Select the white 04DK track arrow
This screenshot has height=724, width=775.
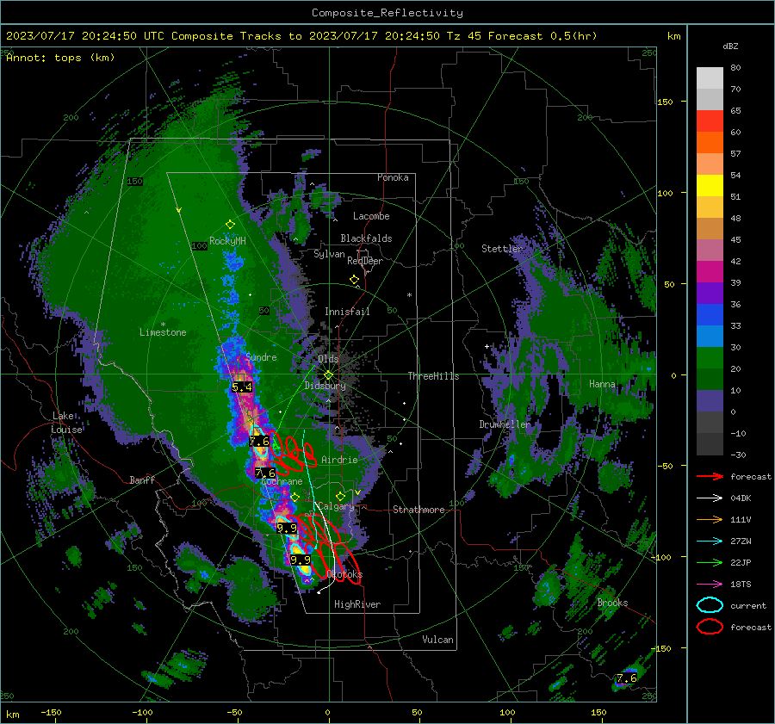coord(710,498)
